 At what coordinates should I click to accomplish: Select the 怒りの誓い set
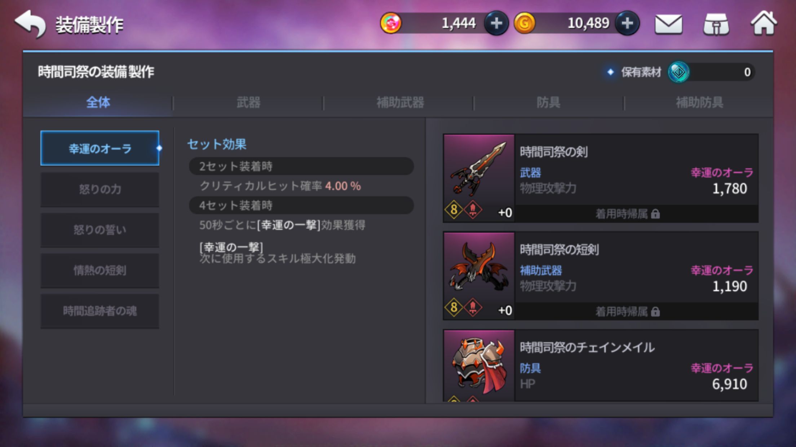pos(100,230)
